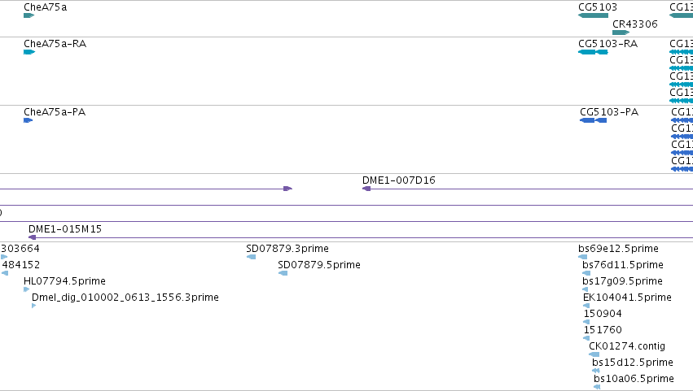This screenshot has width=693, height=391.
Task: Click the DME1-015M15 arrowhead marker
Action: (x=33, y=237)
